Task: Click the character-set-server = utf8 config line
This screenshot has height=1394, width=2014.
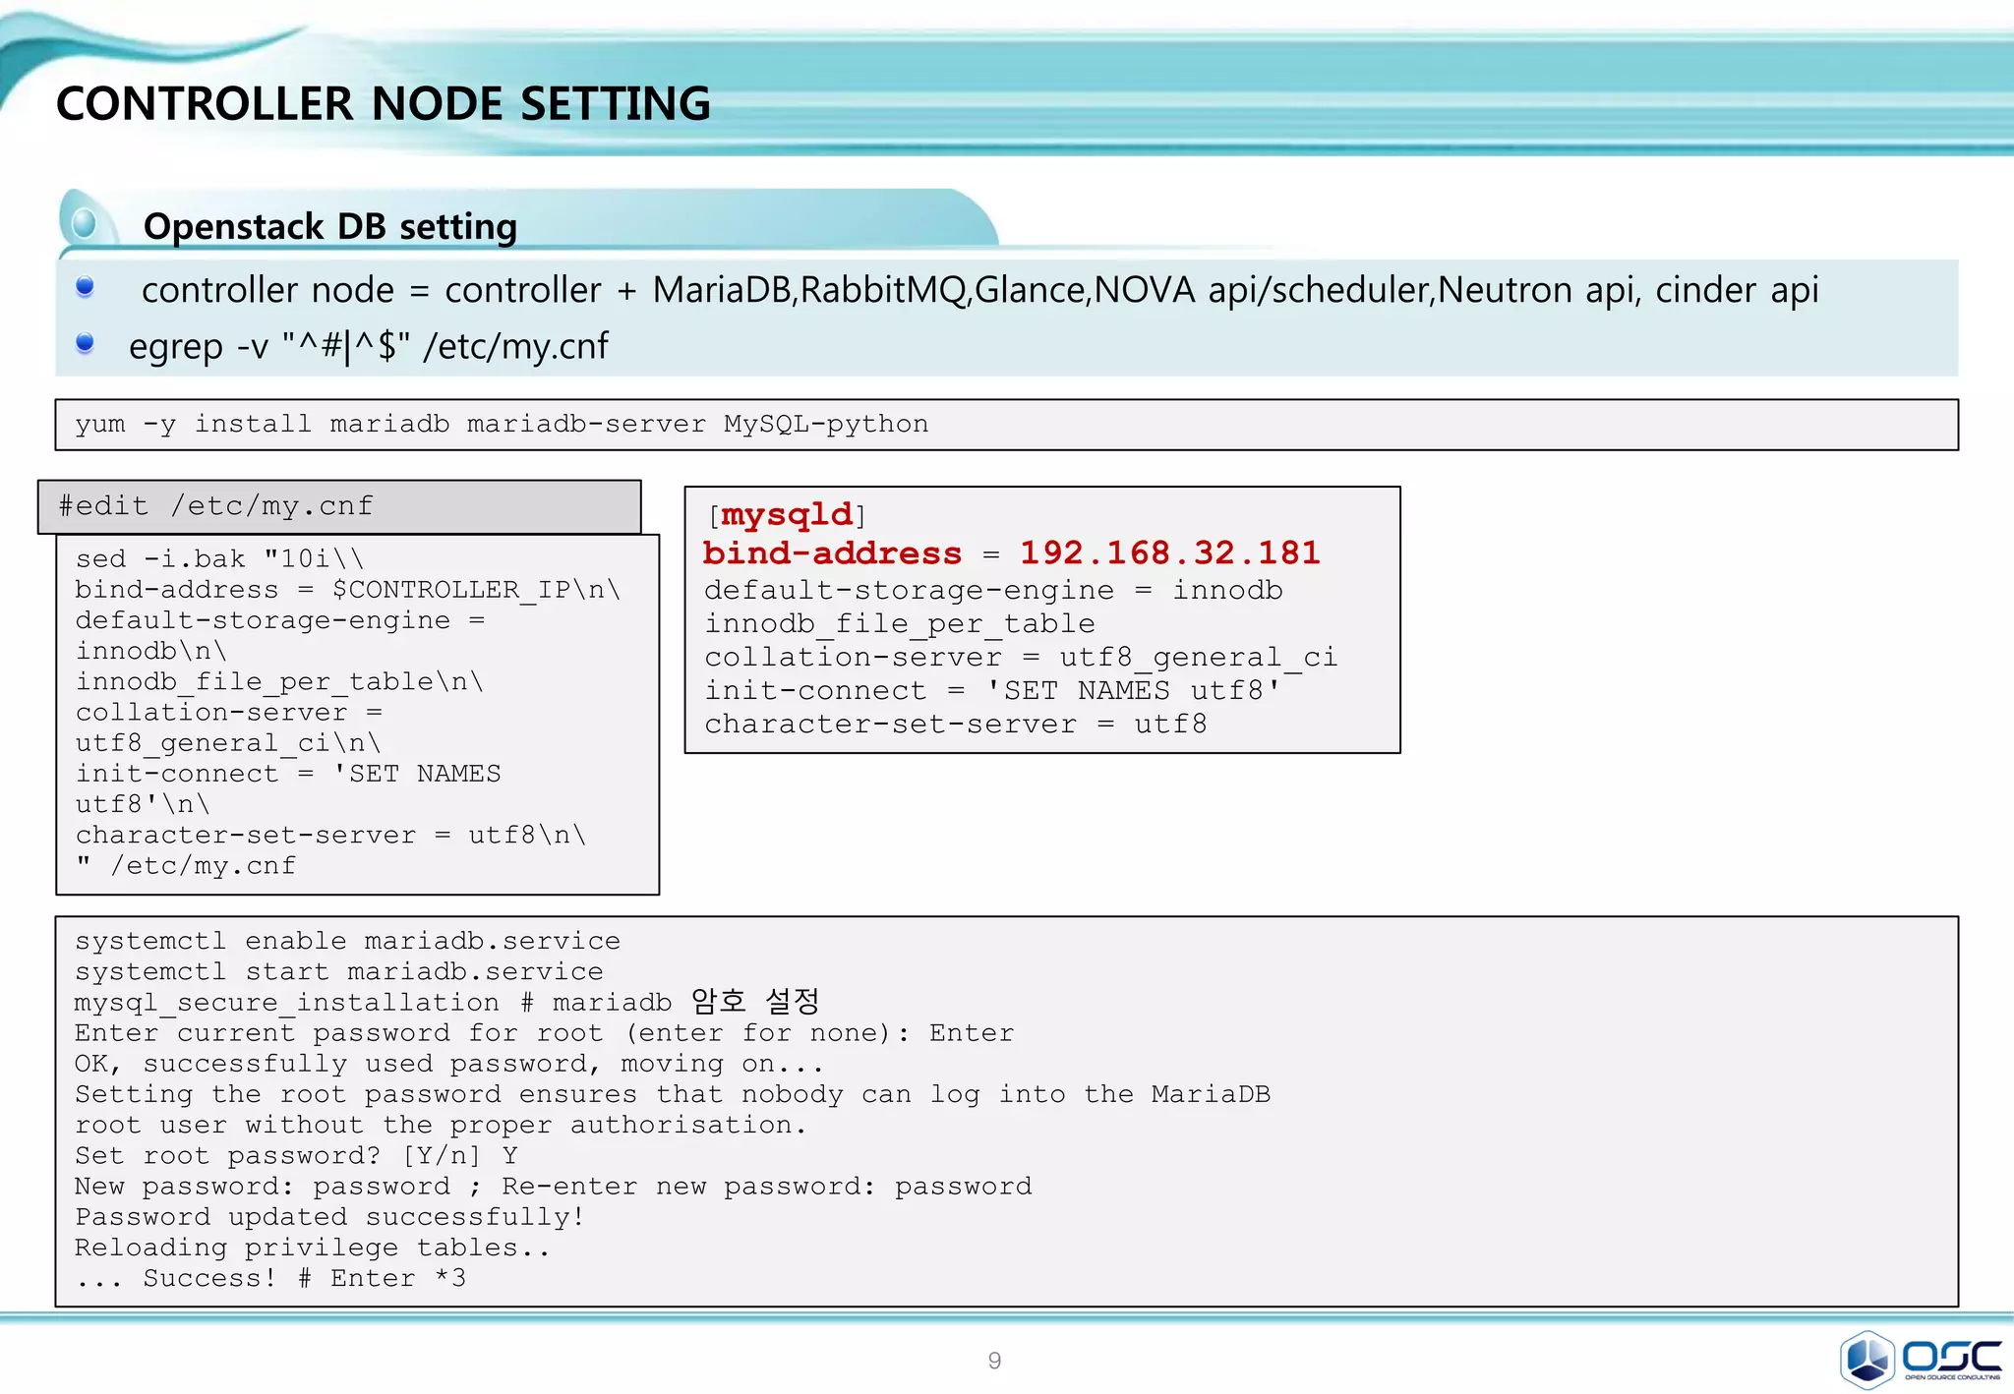Action: coord(955,725)
